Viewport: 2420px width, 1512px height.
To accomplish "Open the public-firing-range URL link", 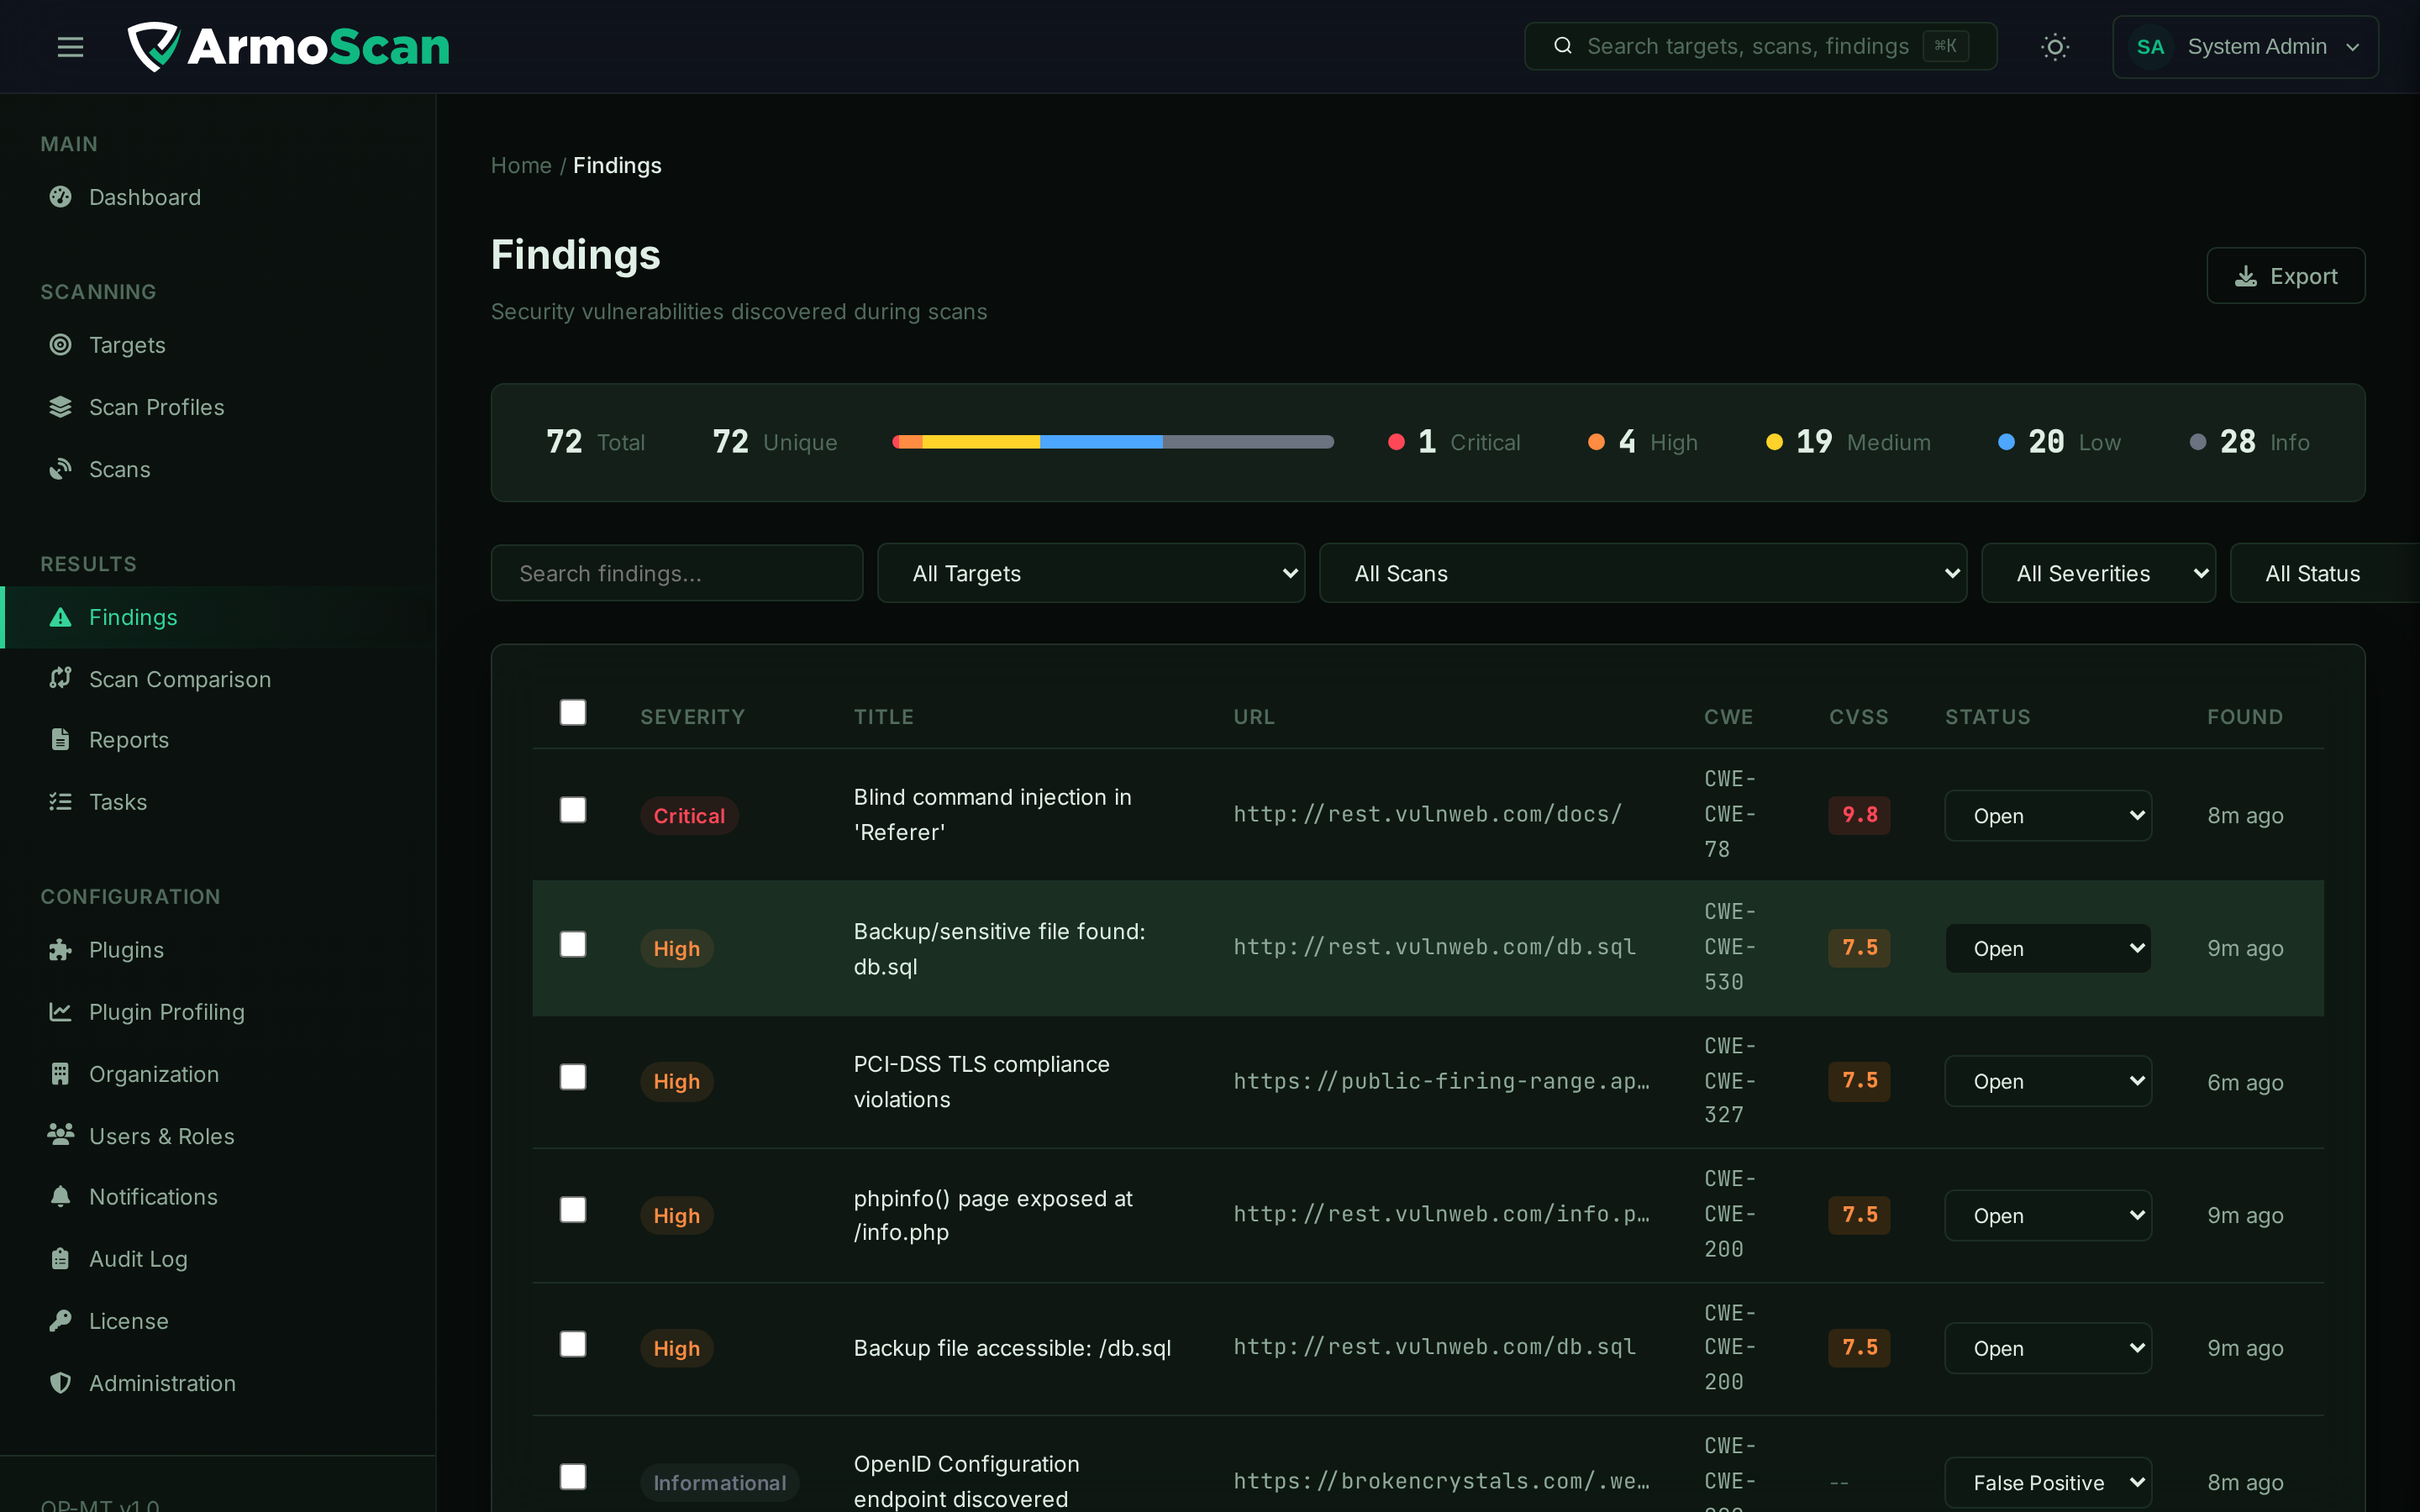I will 1441,1081.
